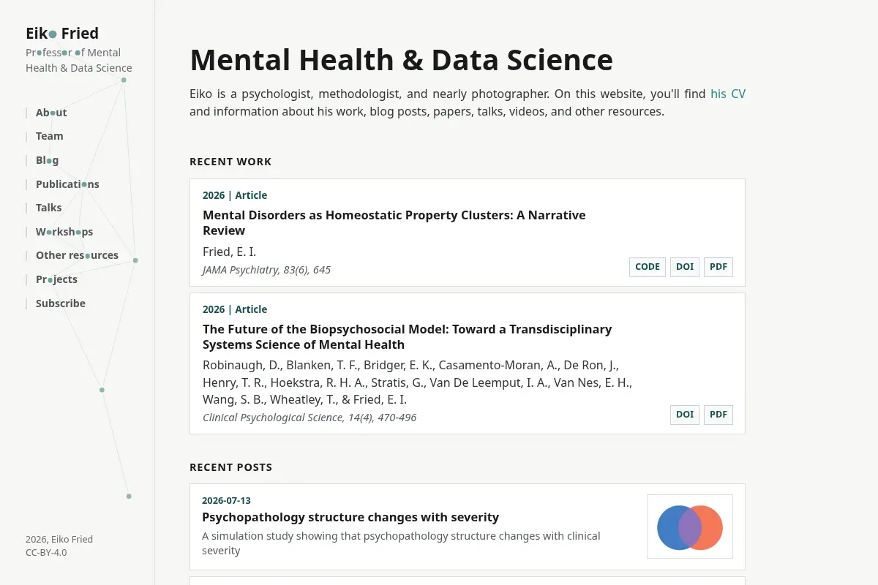The height and width of the screenshot is (585, 878).
Task: Open the Mental Disorders as Homeostatic Property Clusters title
Action: pos(394,223)
